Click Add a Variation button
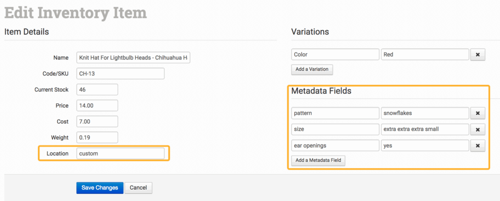500x201 pixels. (312, 70)
